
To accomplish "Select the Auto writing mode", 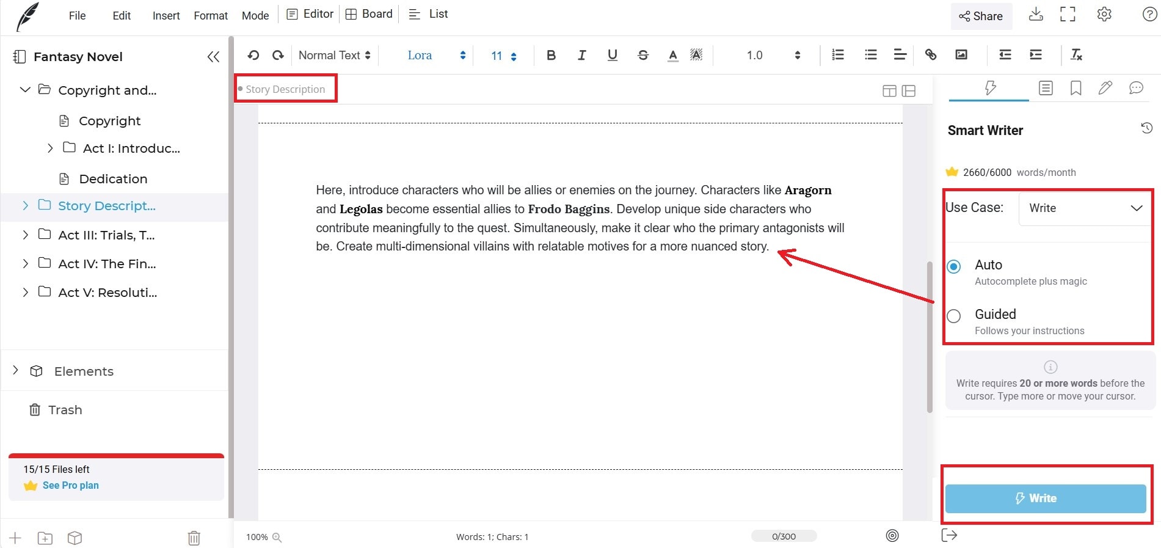I will pyautogui.click(x=953, y=266).
